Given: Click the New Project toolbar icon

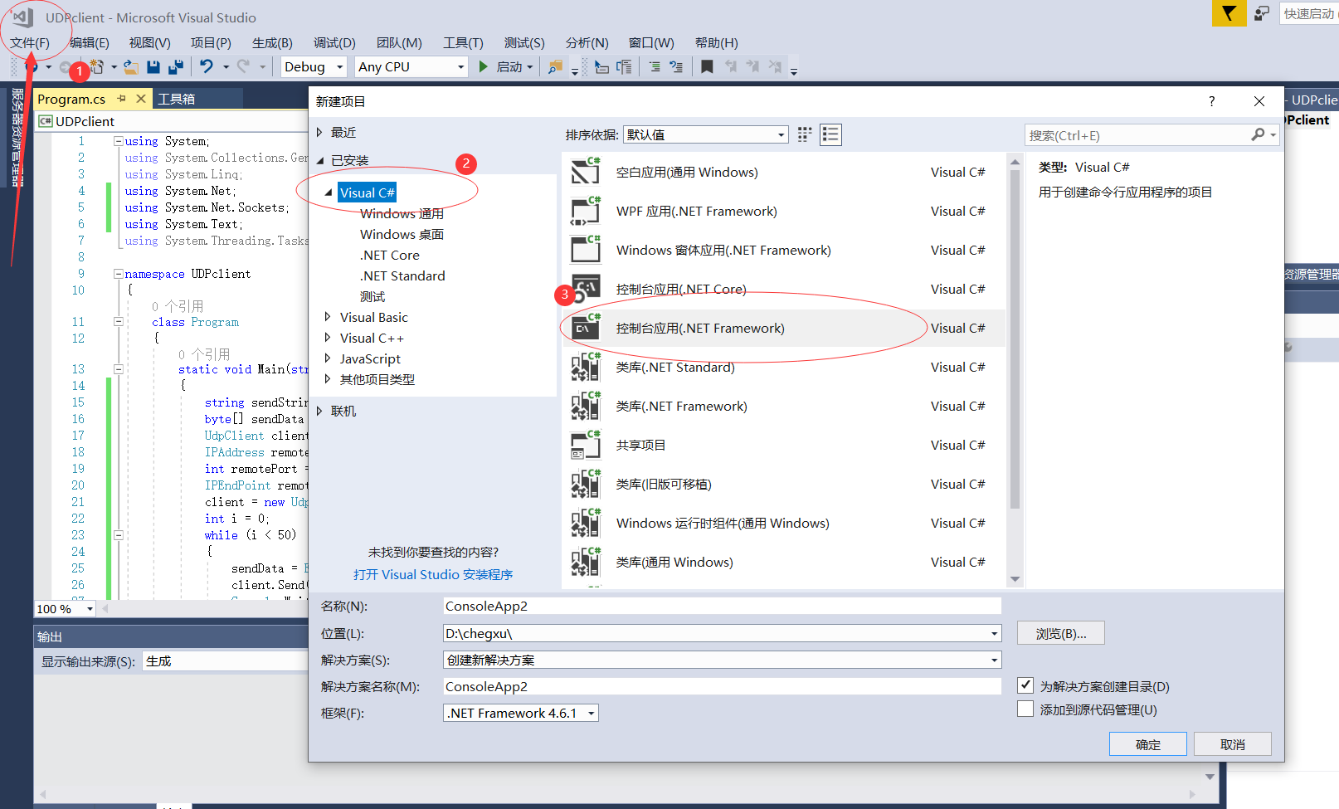Looking at the screenshot, I should [x=97, y=66].
